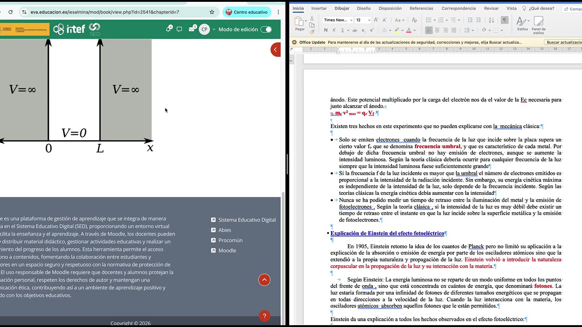Click the Buscar actualizaciones button
582x327 pixels.
click(563, 42)
